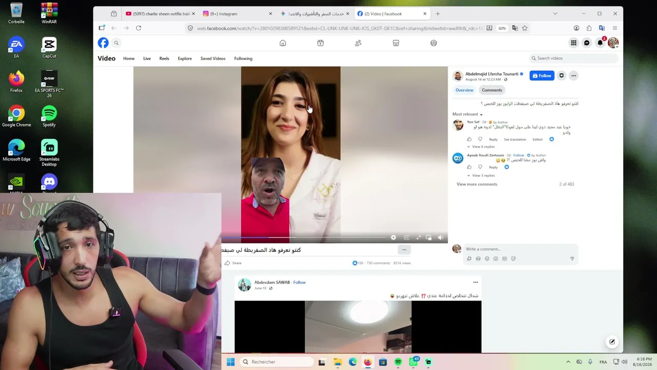Open the Facebook menu grid icon
This screenshot has width=657, height=370.
pyautogui.click(x=574, y=43)
